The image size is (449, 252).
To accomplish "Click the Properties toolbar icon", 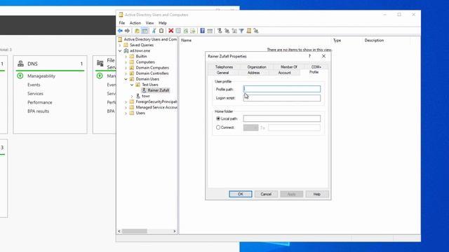I will coord(178,31).
